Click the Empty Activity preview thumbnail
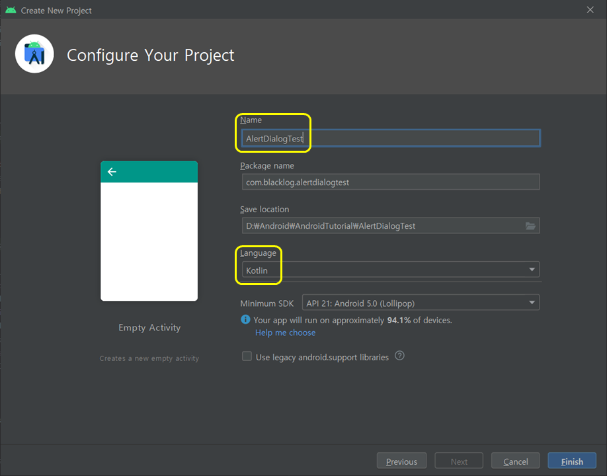Image resolution: width=607 pixels, height=476 pixels. click(x=149, y=231)
